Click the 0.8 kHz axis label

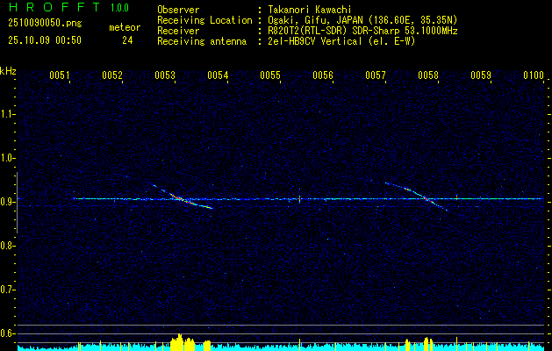click(x=7, y=246)
